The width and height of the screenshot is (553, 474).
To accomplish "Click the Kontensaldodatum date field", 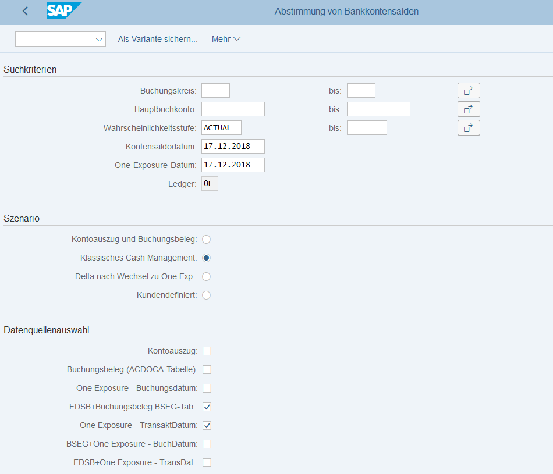I will (233, 146).
